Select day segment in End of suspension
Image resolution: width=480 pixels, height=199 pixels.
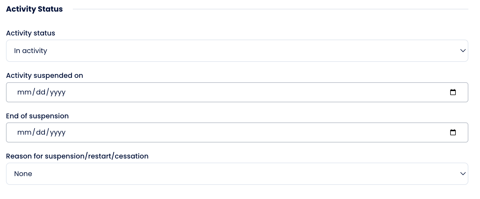(x=41, y=132)
